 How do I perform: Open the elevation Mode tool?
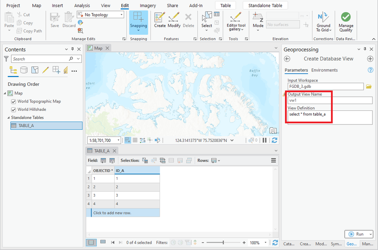tap(258, 22)
